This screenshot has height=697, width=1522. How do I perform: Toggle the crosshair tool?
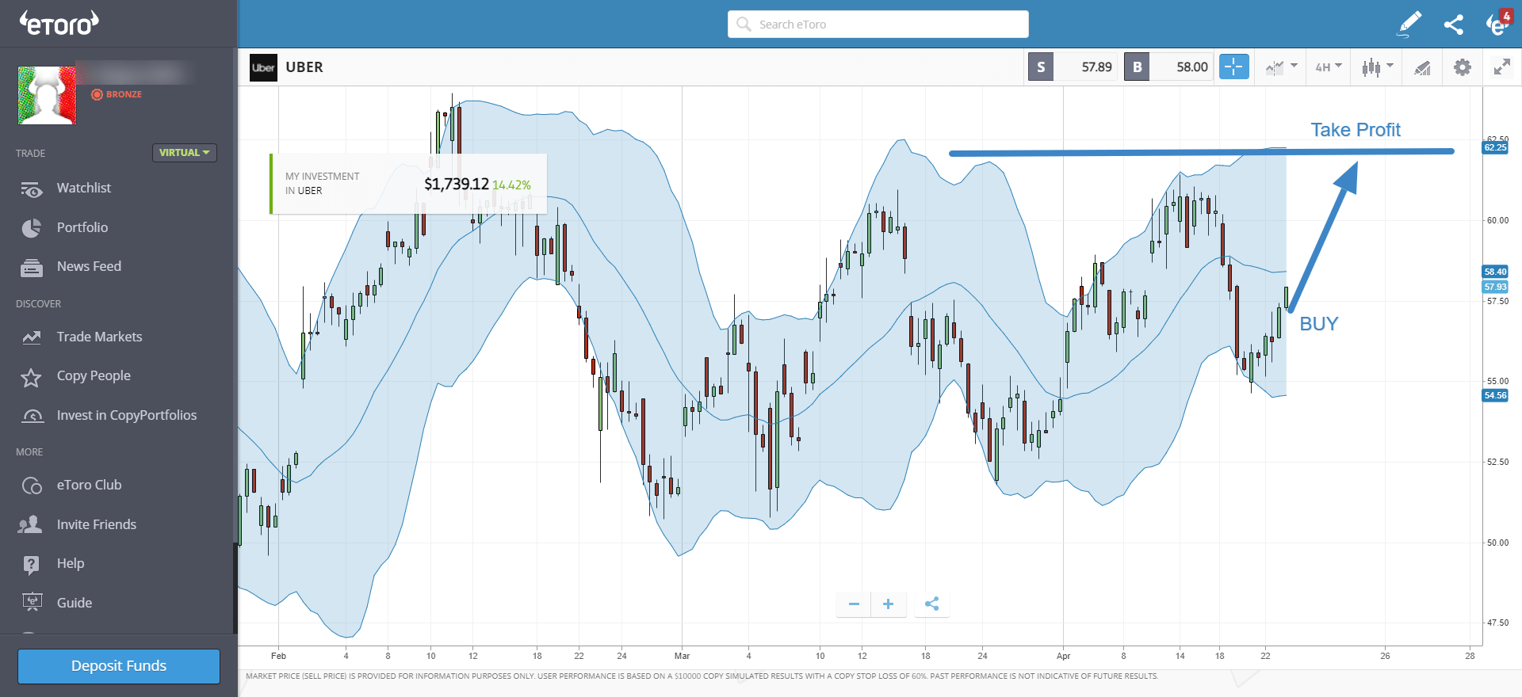(x=1234, y=67)
